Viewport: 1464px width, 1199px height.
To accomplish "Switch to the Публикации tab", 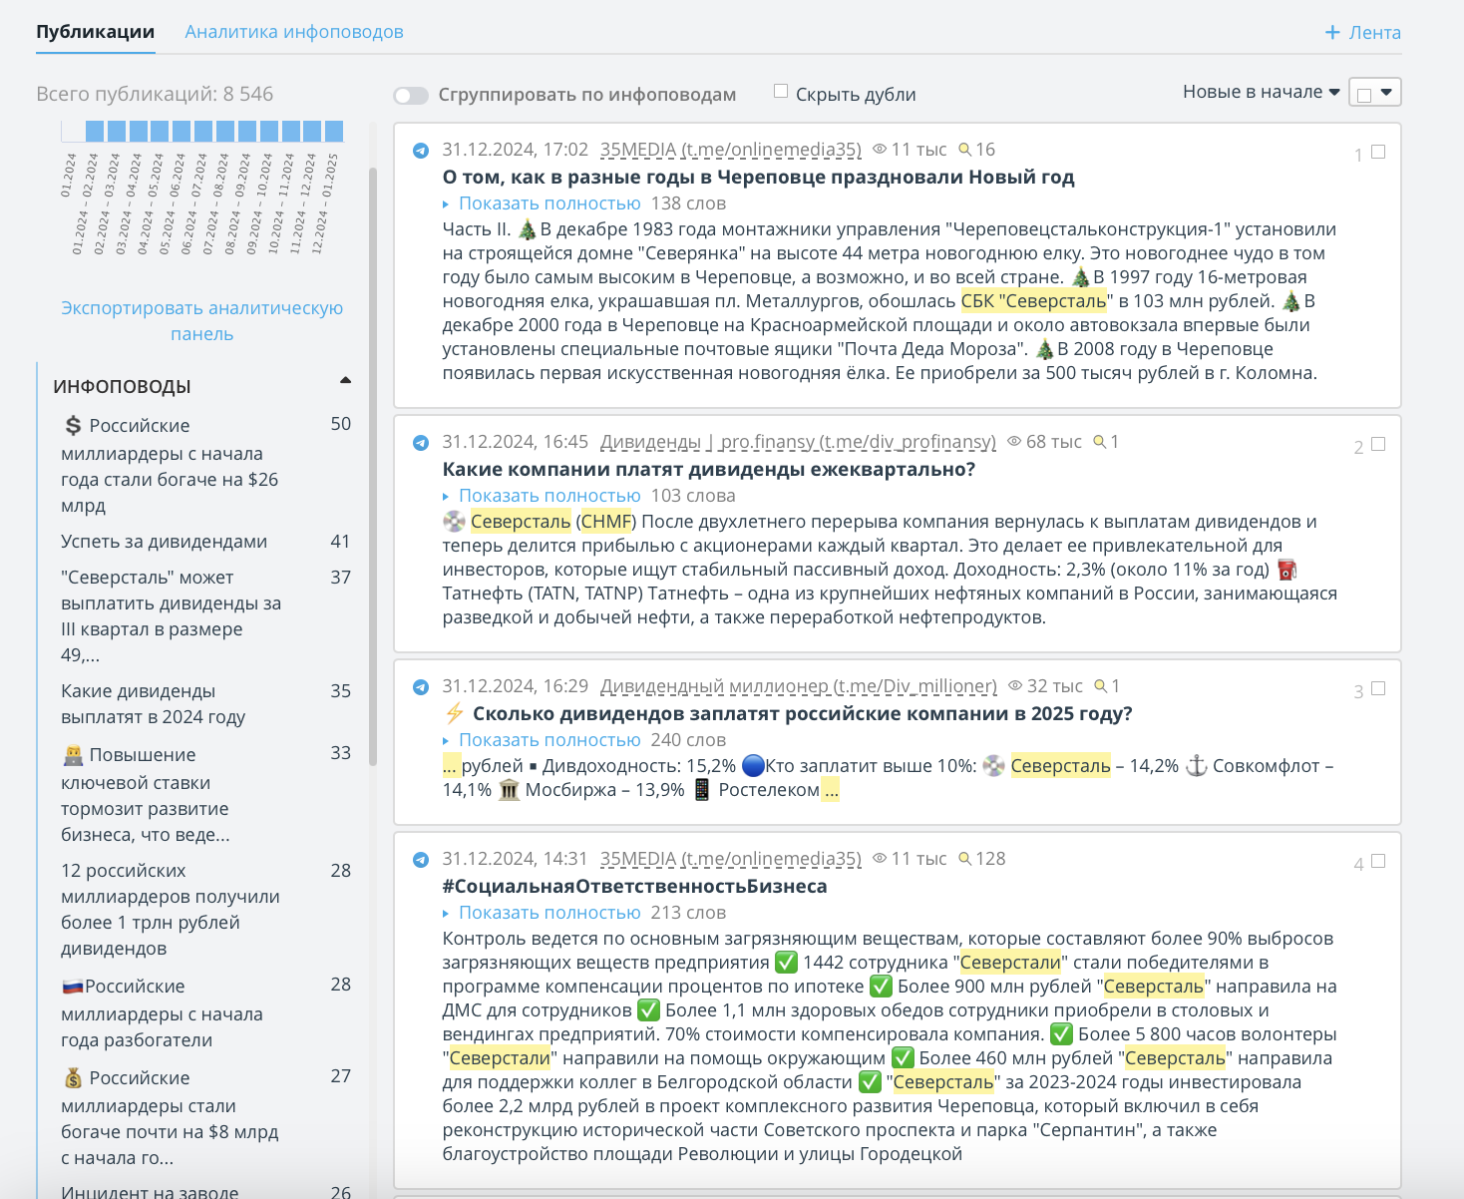I will [x=96, y=32].
